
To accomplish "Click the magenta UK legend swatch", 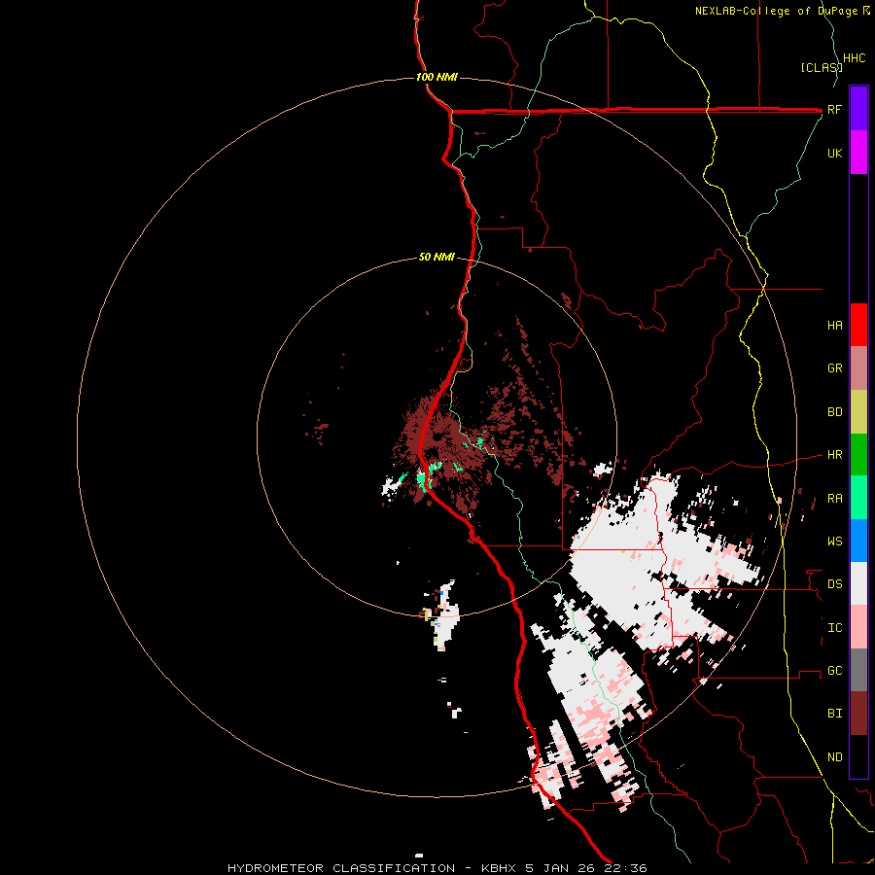I will (858, 153).
